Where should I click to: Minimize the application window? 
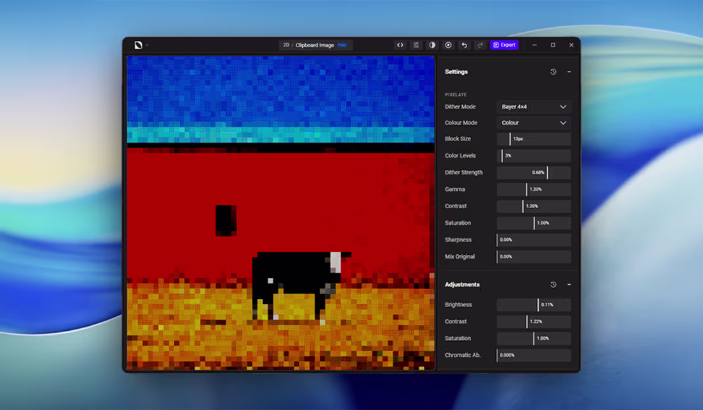[x=534, y=45]
